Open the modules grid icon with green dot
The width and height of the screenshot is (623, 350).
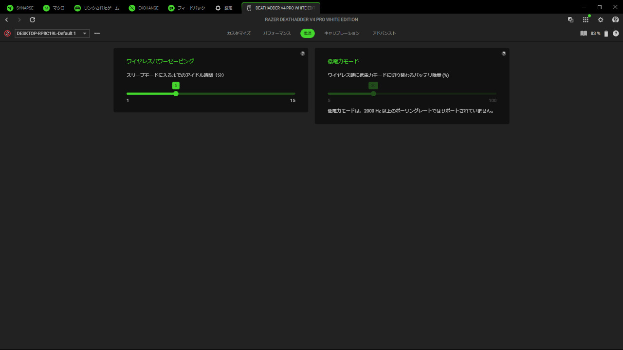pyautogui.click(x=586, y=20)
